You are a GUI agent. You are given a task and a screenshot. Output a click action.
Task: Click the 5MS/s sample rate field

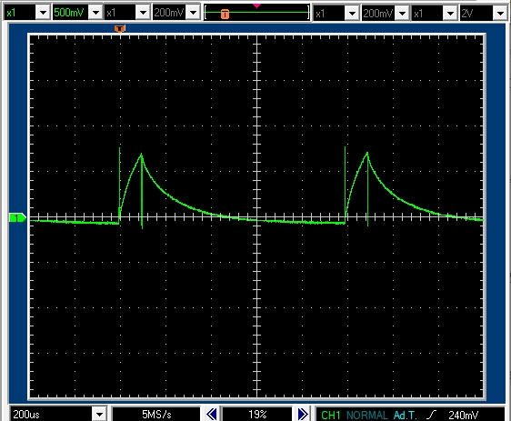coord(156,414)
